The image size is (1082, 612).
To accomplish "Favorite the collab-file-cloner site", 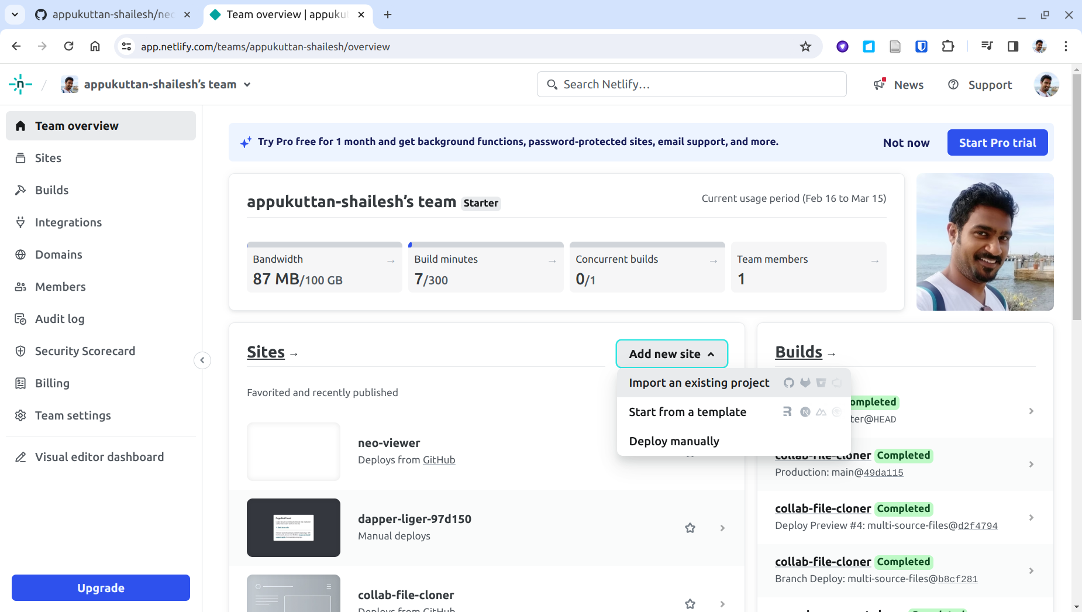I will [690, 603].
